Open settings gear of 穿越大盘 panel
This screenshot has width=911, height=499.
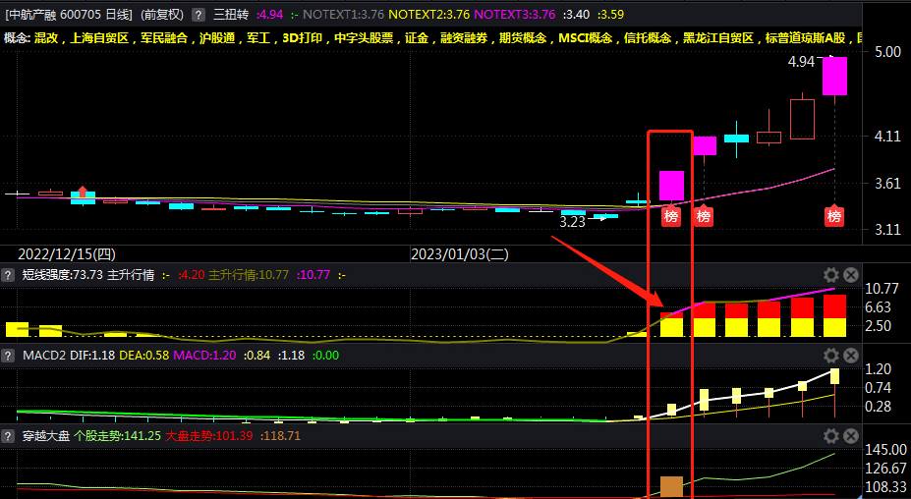pos(831,435)
